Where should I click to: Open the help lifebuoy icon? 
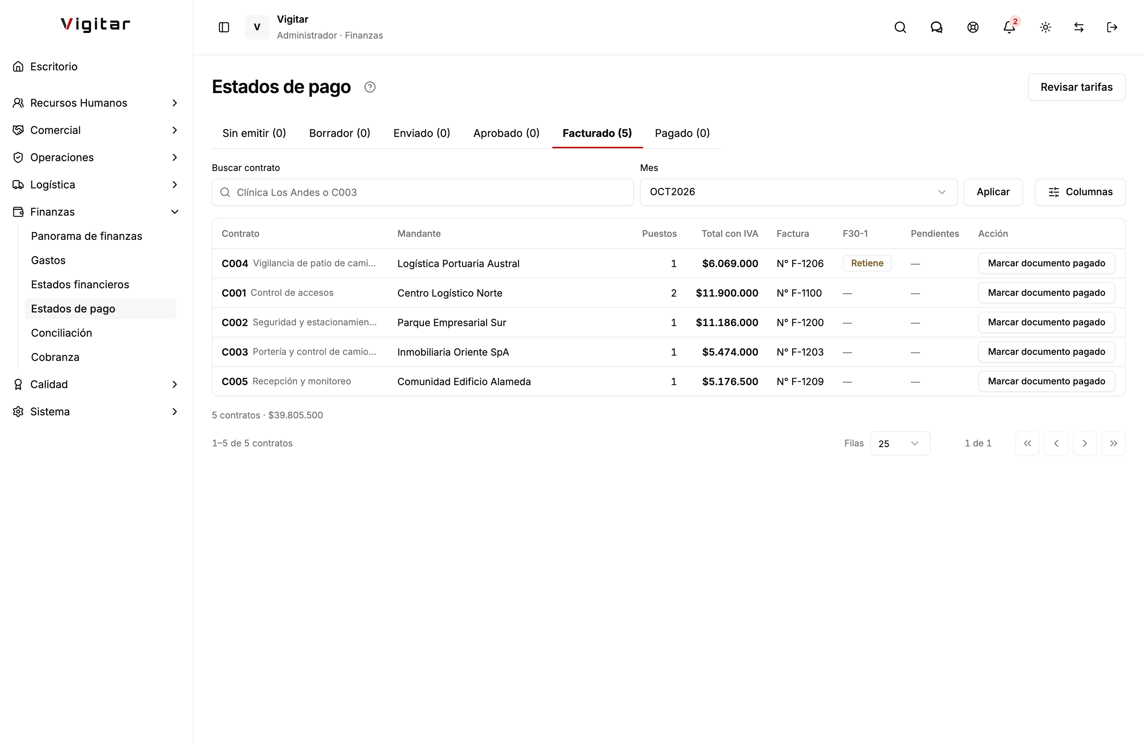pos(973,27)
